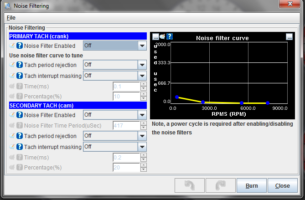Click primary Time(ms) field showing 0.1
The image size is (305, 200).
[x=126, y=86]
